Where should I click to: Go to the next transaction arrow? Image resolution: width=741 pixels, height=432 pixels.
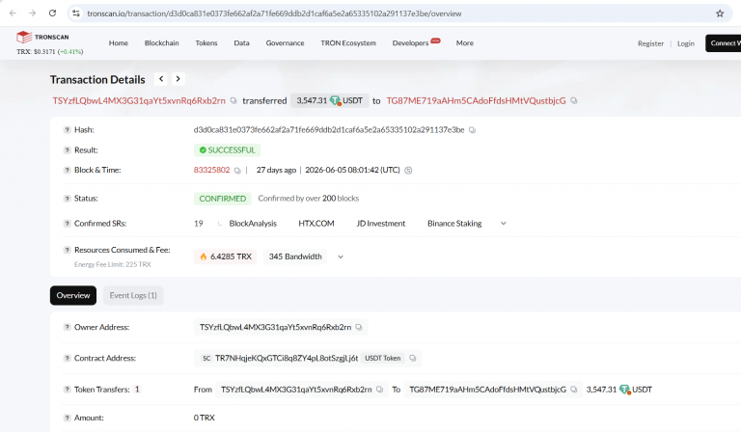(178, 79)
